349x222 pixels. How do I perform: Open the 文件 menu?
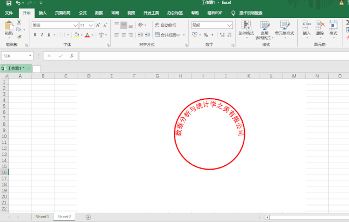tap(9, 13)
